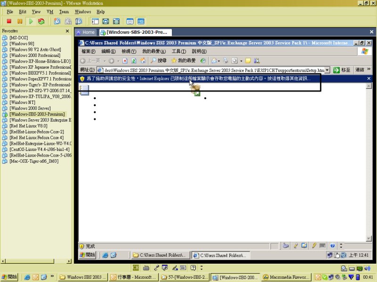Screen dimensions: 377x282
Task: Click Internet Explorer Refresh button
Action: coord(134,61)
